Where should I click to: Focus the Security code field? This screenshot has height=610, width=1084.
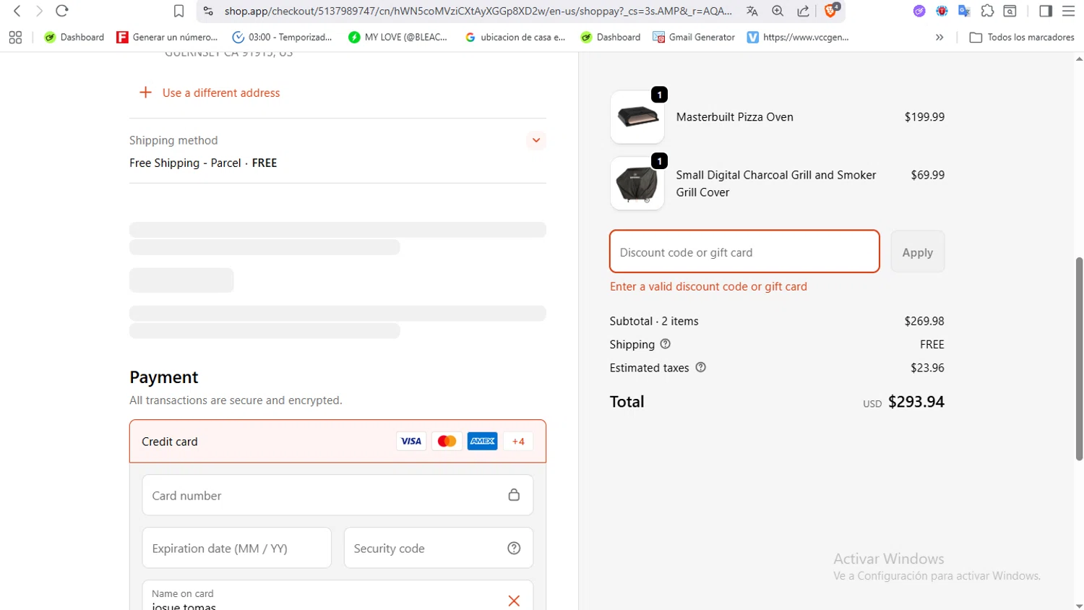pos(439,548)
